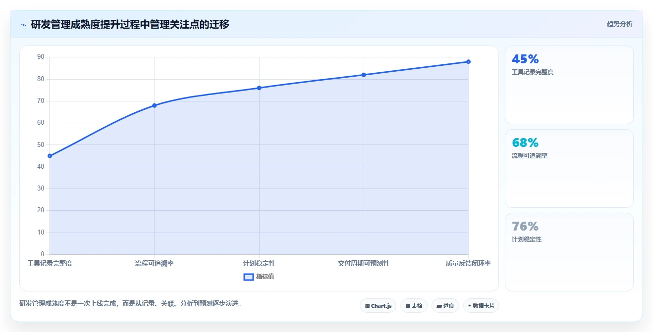Open the 45% 工具记录完整度 card
The height and width of the screenshot is (332, 653).
569,85
